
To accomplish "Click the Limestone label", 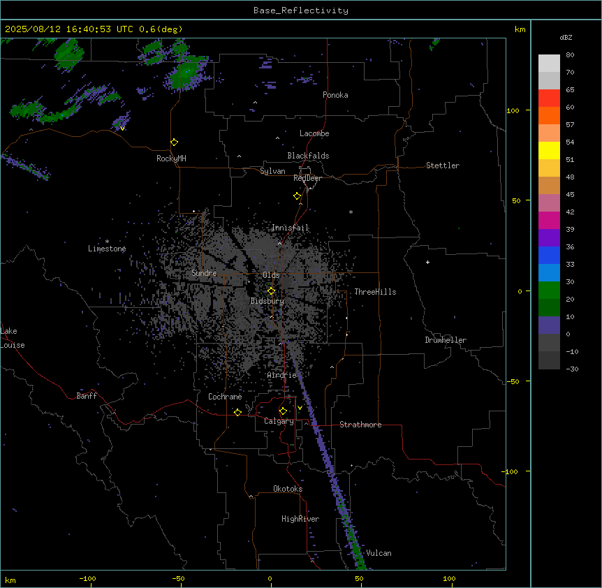I will coord(107,249).
